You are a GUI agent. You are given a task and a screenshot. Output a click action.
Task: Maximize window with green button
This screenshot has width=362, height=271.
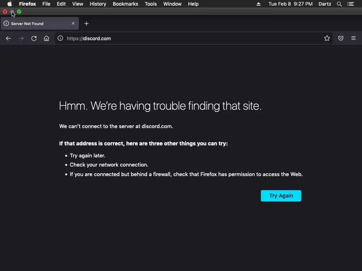[x=19, y=12]
